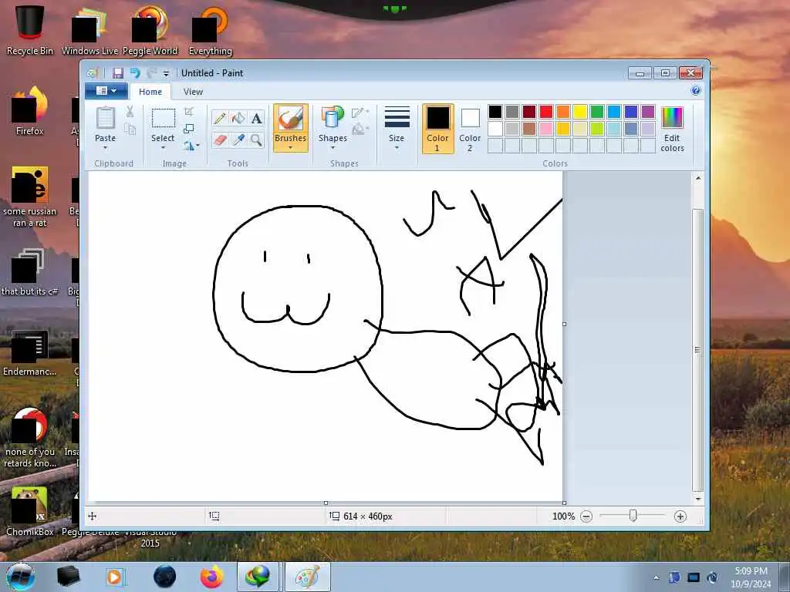This screenshot has height=592, width=790.
Task: Pick the black color swatch
Action: tap(495, 112)
